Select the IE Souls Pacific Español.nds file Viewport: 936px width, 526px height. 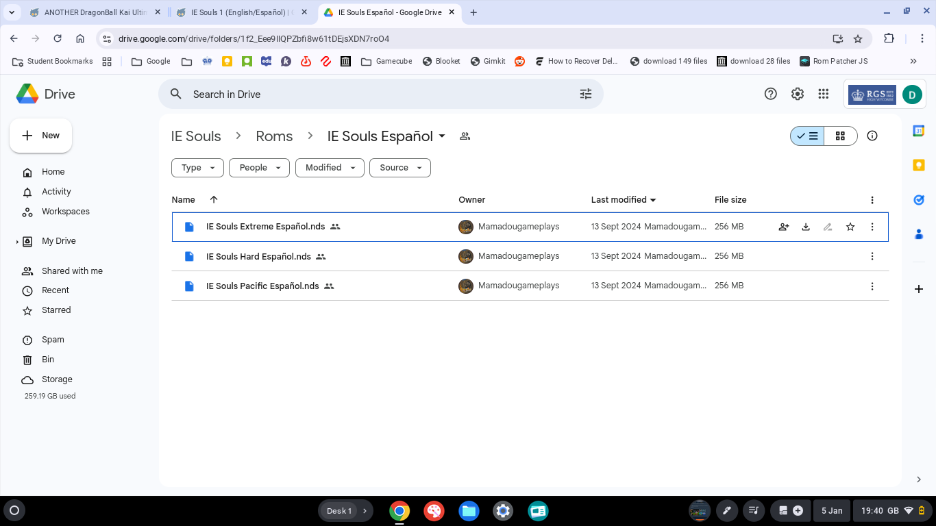tap(530, 286)
